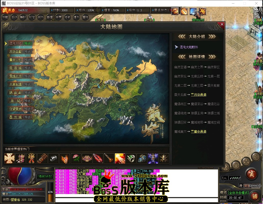The image size is (263, 204).
Task: Teleport to 月华古都
Action: 28,51
